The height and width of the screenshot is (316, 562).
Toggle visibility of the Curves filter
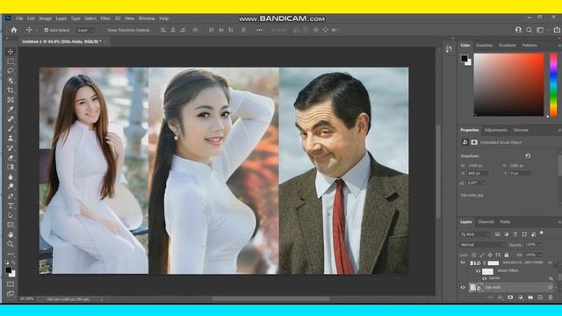[x=484, y=278]
